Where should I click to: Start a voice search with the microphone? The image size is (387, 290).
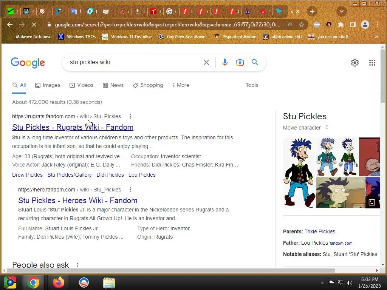(x=224, y=62)
